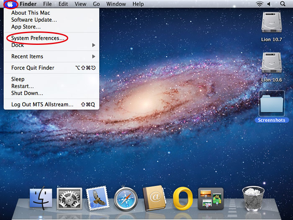Screen dimensions: 293x220
Task: Open Finder from the Dock
Action: pos(41,198)
